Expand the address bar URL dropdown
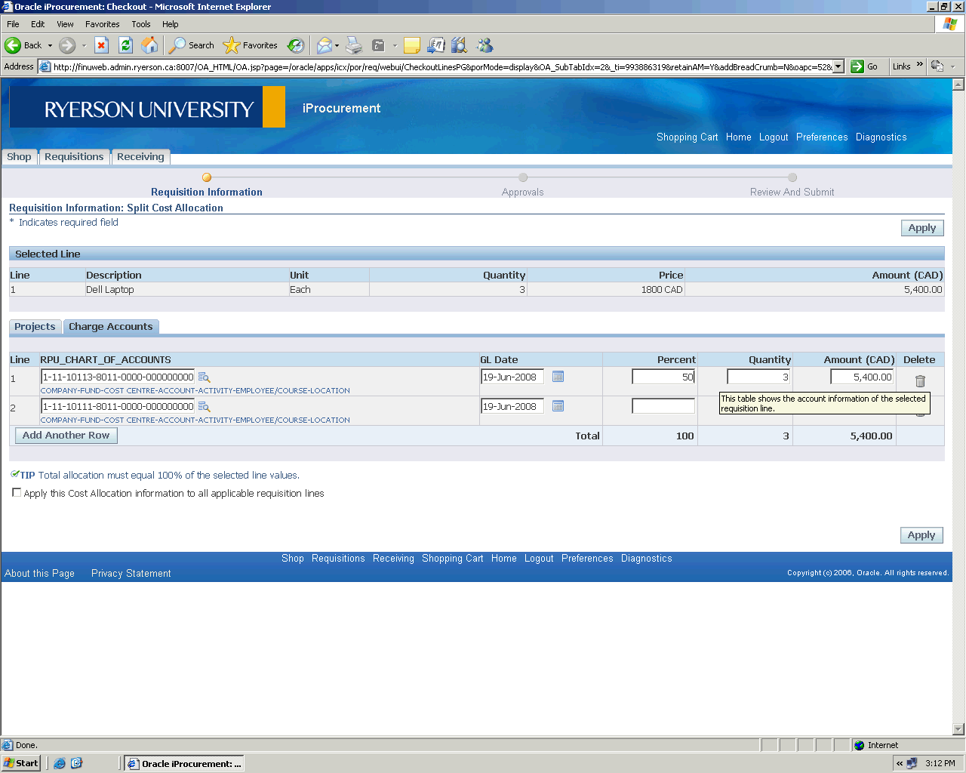The height and width of the screenshot is (773, 966). [838, 66]
